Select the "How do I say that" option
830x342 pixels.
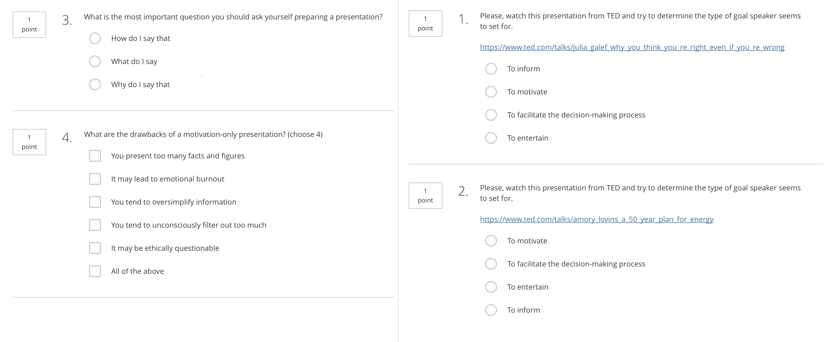(95, 38)
